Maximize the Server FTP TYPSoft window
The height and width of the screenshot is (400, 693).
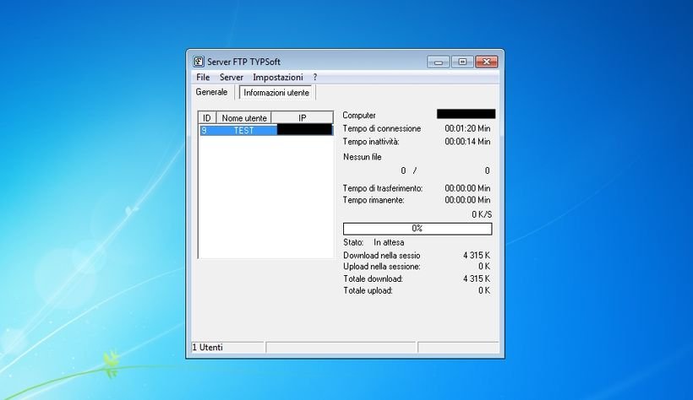point(461,62)
